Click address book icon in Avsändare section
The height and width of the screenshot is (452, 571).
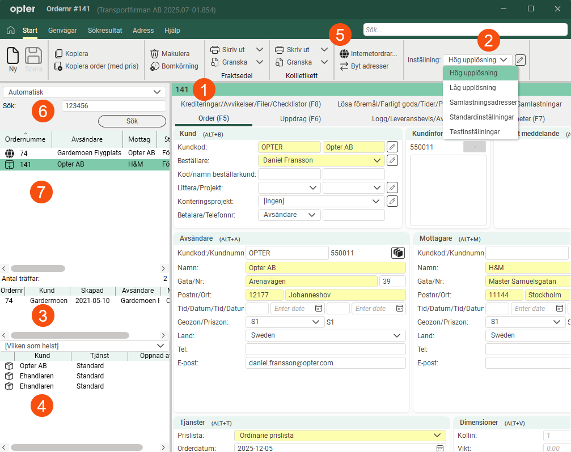coord(397,253)
